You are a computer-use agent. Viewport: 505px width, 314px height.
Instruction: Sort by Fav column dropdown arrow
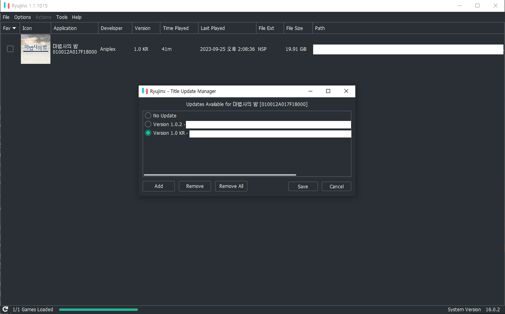click(x=14, y=28)
